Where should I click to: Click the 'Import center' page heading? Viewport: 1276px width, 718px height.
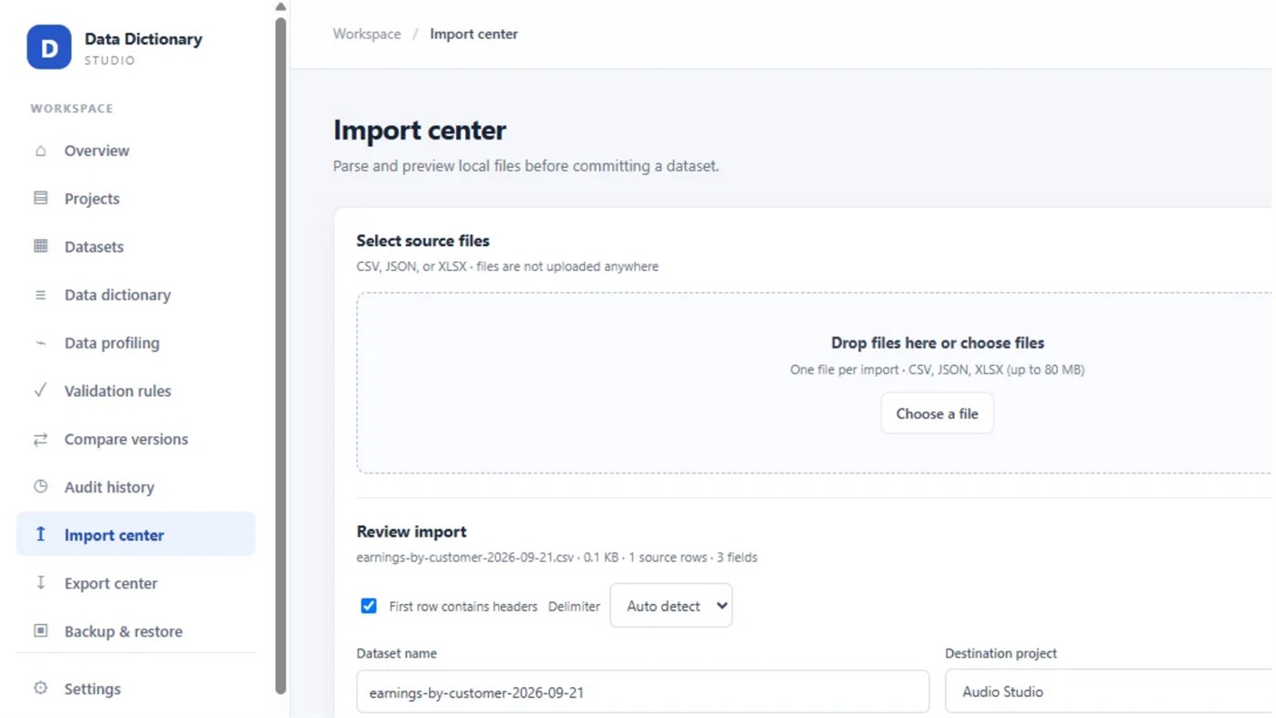420,130
